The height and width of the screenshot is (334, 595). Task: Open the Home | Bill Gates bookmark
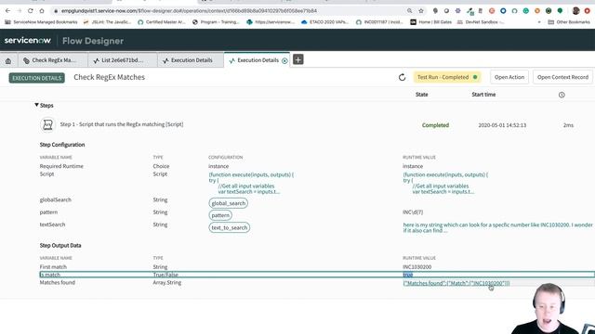coord(431,22)
